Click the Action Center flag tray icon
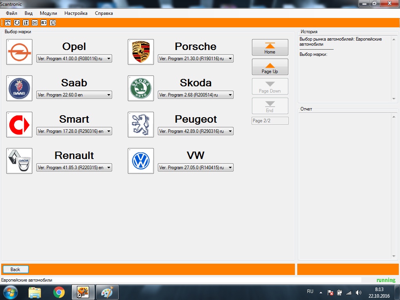This screenshot has width=400, height=300. click(x=330, y=293)
